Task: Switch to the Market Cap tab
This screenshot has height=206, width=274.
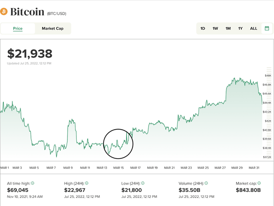Action: pyautogui.click(x=52, y=28)
